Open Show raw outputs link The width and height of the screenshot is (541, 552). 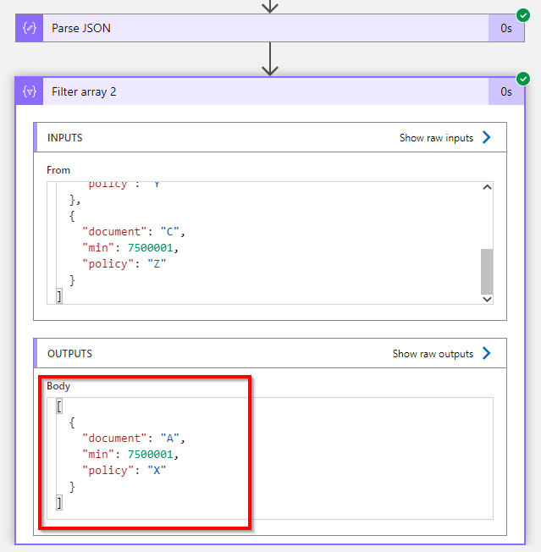[x=433, y=354]
